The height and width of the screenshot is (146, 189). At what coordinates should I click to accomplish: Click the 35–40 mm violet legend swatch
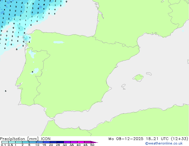click(74, 142)
